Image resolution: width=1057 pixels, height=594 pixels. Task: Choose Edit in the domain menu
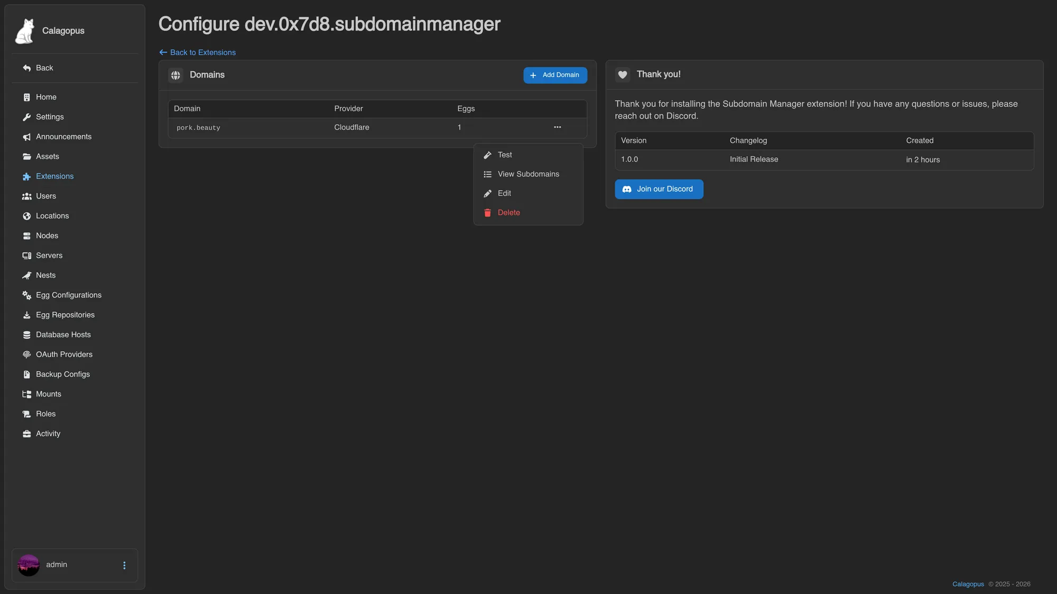tap(528, 194)
